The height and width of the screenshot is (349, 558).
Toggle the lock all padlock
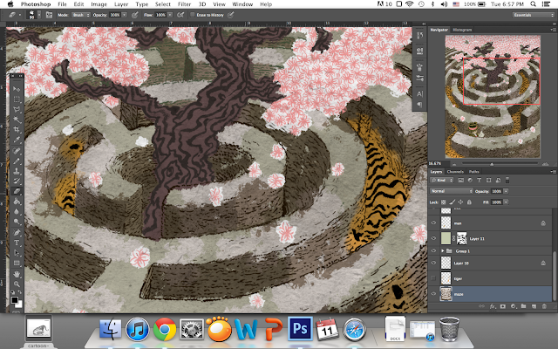pos(469,202)
